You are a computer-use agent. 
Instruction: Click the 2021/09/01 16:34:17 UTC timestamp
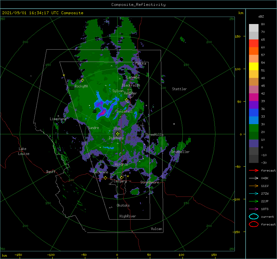31,13
